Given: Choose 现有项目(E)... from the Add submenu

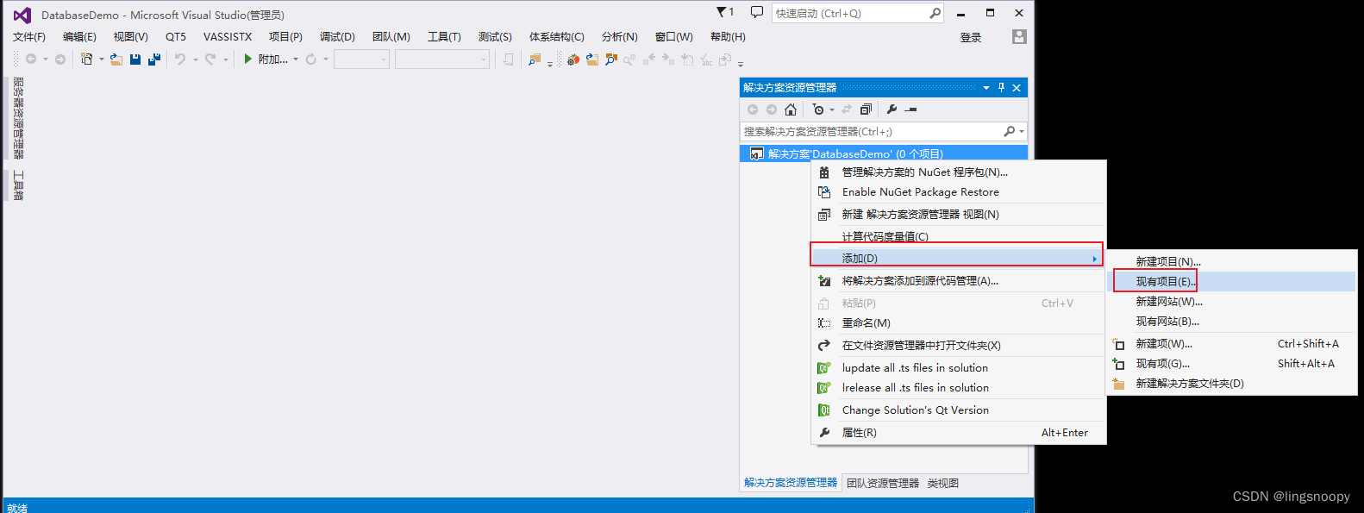Looking at the screenshot, I should 1231,282.
